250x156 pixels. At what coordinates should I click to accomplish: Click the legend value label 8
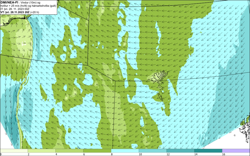point(112,154)
